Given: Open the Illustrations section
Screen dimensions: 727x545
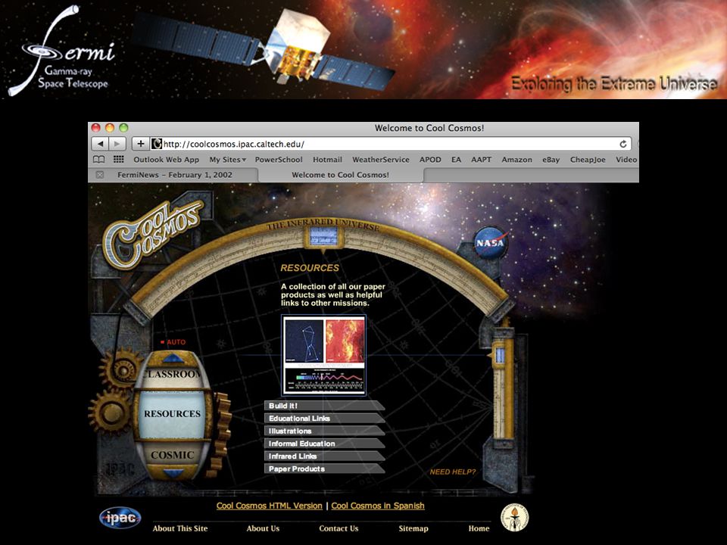Looking at the screenshot, I should point(324,431).
